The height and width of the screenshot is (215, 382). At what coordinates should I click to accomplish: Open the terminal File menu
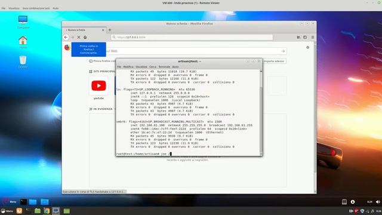pyautogui.click(x=119, y=67)
